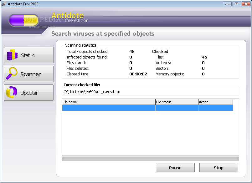The height and width of the screenshot is (183, 252).
Task: Open the Updater section
Action: [28, 93]
